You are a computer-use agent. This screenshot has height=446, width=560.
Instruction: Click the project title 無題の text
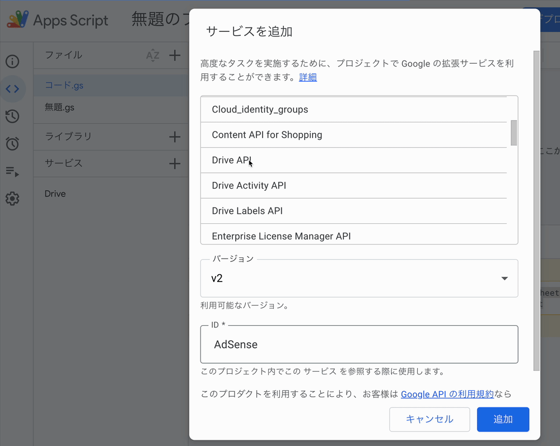pyautogui.click(x=160, y=19)
